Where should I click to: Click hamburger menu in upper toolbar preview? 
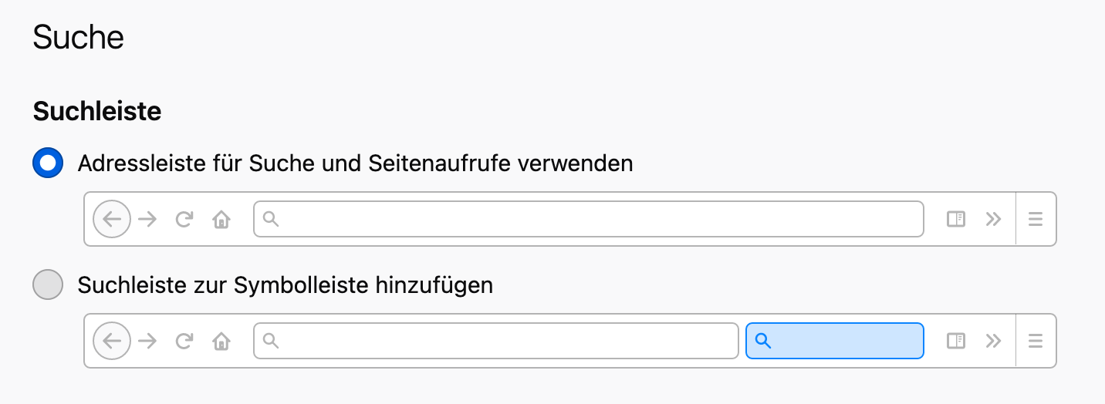1036,219
